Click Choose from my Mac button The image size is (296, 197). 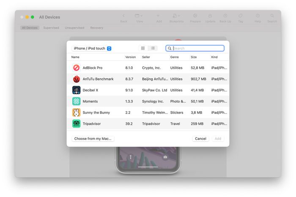(93, 139)
